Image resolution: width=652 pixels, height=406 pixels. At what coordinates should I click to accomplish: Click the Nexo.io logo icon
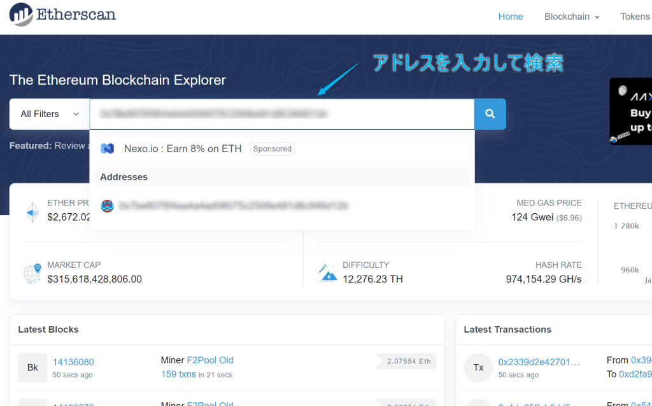point(107,148)
